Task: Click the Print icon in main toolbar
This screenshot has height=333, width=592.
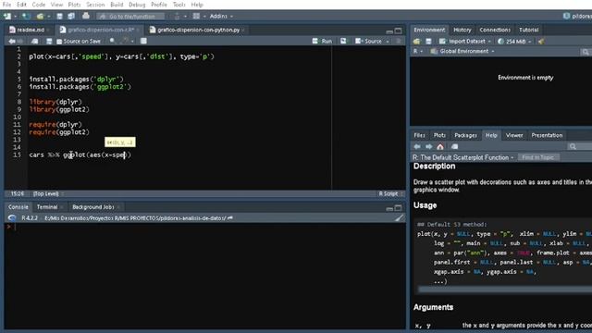Action: (x=86, y=16)
